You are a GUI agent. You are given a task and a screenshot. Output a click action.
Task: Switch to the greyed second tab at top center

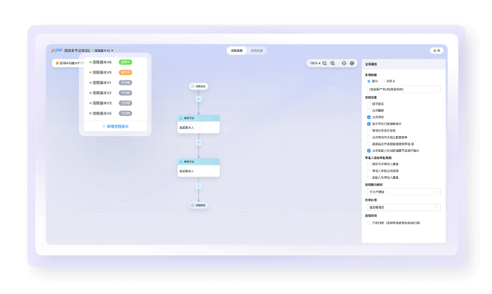tap(257, 51)
